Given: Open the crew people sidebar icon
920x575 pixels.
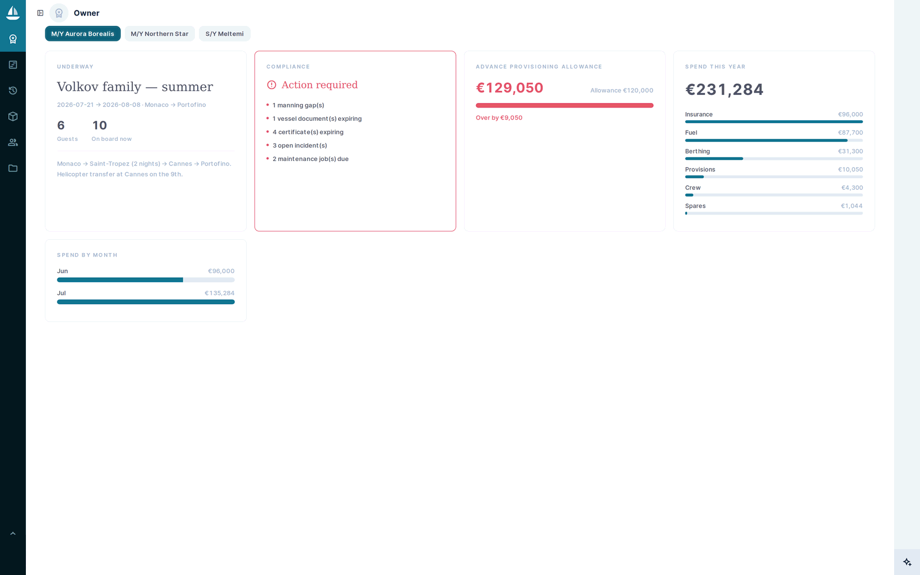Looking at the screenshot, I should (x=13, y=143).
